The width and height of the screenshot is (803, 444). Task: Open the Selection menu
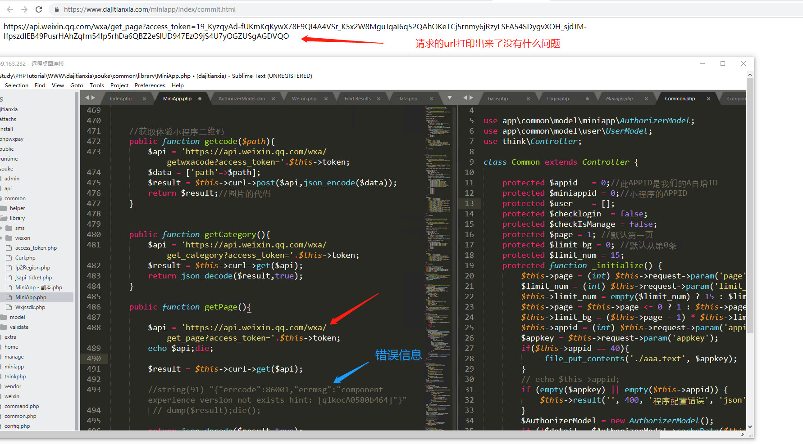pyautogui.click(x=17, y=85)
